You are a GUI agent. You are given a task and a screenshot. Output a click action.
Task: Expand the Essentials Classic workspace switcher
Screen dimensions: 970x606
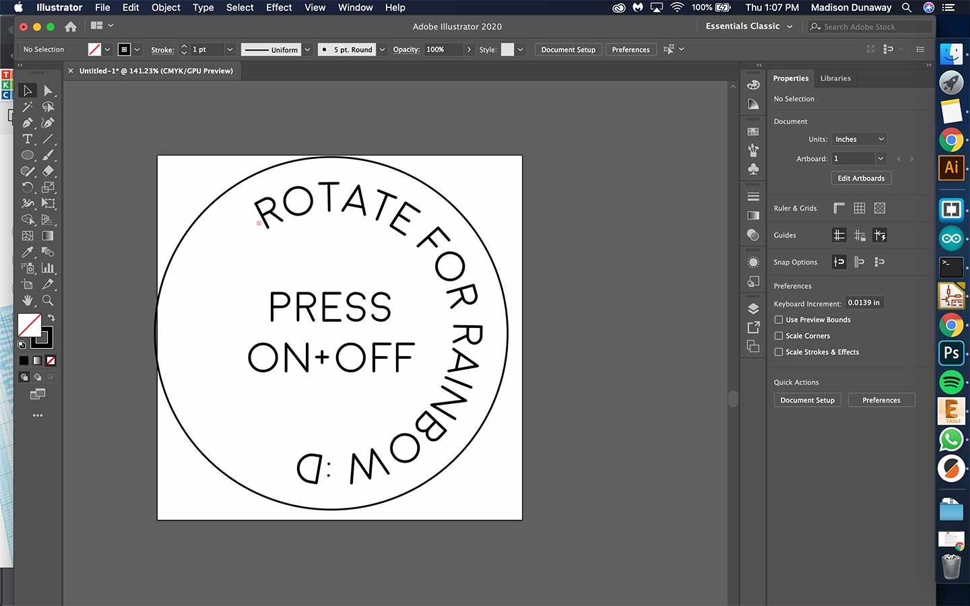click(x=749, y=26)
